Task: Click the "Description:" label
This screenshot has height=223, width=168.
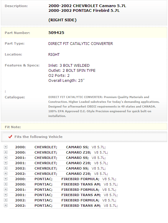Action: 16,6
